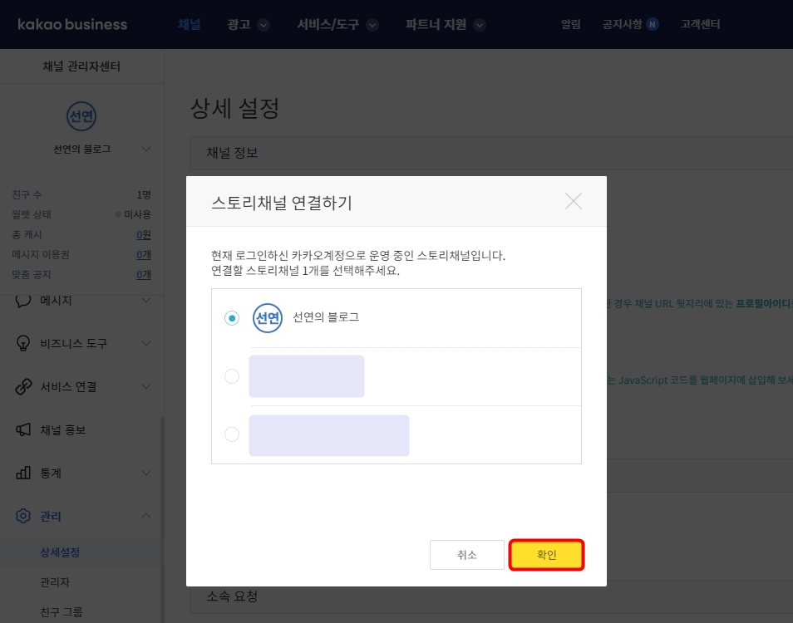Screen dimensions: 793x623
Task: Close the dialog with the X icon
Action: point(574,200)
